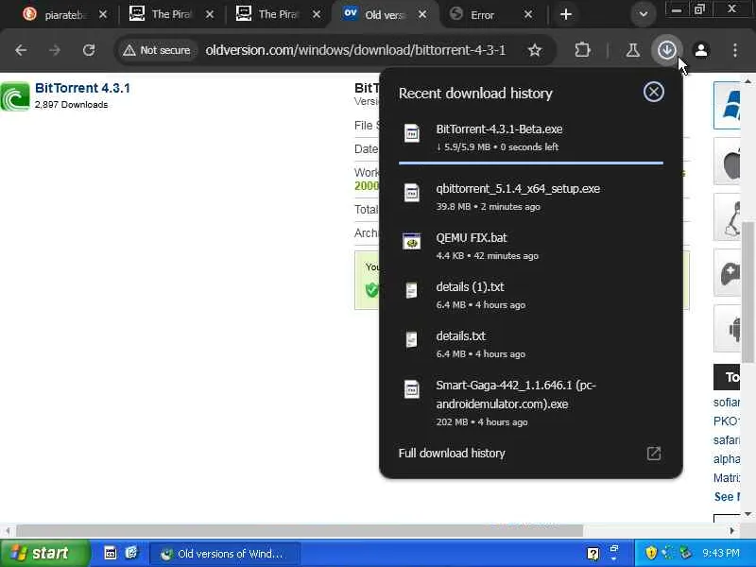The image size is (756, 567).
Task: Click security shield tray icon
Action: pyautogui.click(x=651, y=553)
